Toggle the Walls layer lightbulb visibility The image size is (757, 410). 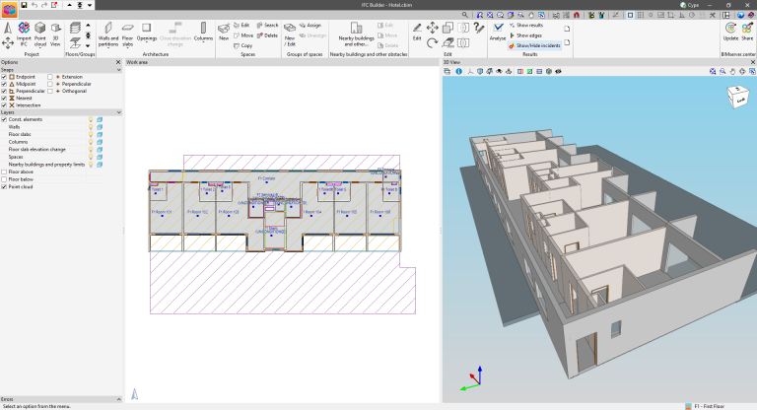(91, 126)
